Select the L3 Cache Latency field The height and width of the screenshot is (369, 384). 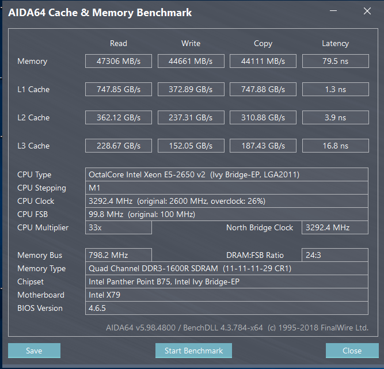pos(335,146)
